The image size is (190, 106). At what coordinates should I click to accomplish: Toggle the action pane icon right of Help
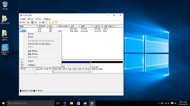(36, 22)
